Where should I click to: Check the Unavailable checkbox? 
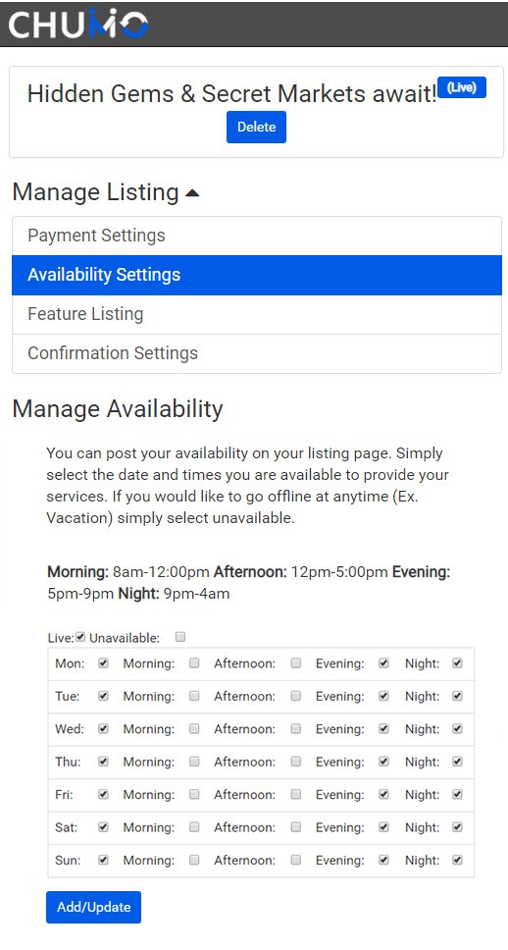(x=179, y=637)
